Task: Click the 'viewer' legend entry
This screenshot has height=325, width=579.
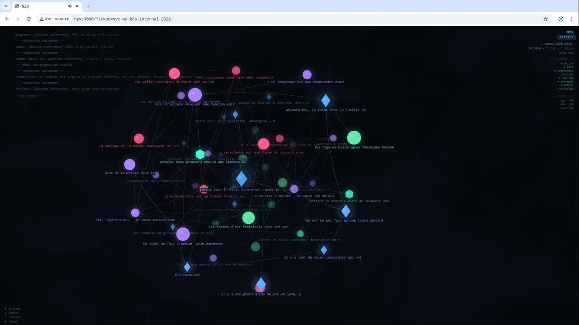Action: click(x=12, y=321)
